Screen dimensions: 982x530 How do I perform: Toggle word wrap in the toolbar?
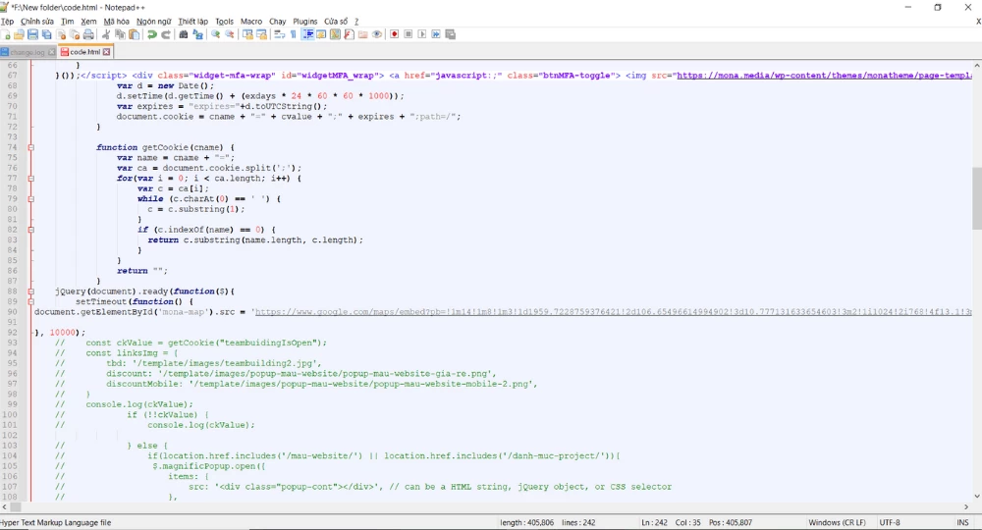coord(279,34)
